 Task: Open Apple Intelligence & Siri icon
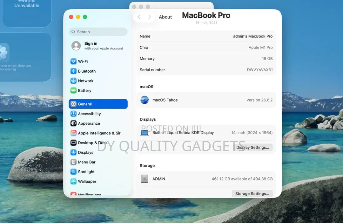pyautogui.click(x=73, y=133)
